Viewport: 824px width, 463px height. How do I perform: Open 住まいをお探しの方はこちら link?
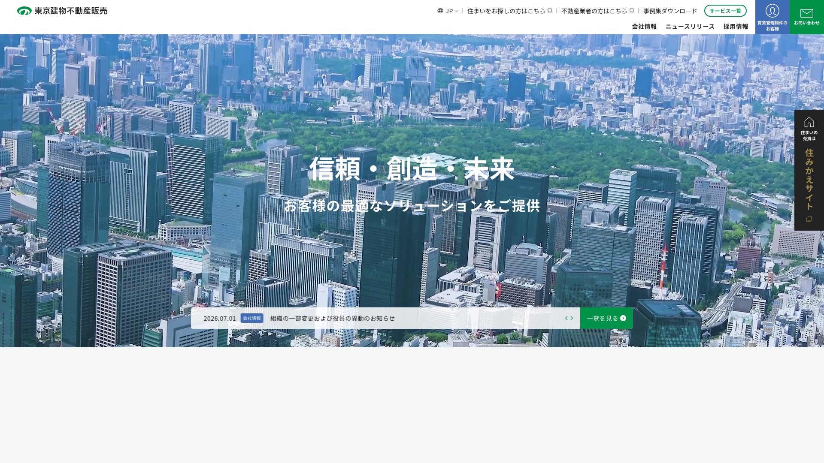tap(509, 11)
